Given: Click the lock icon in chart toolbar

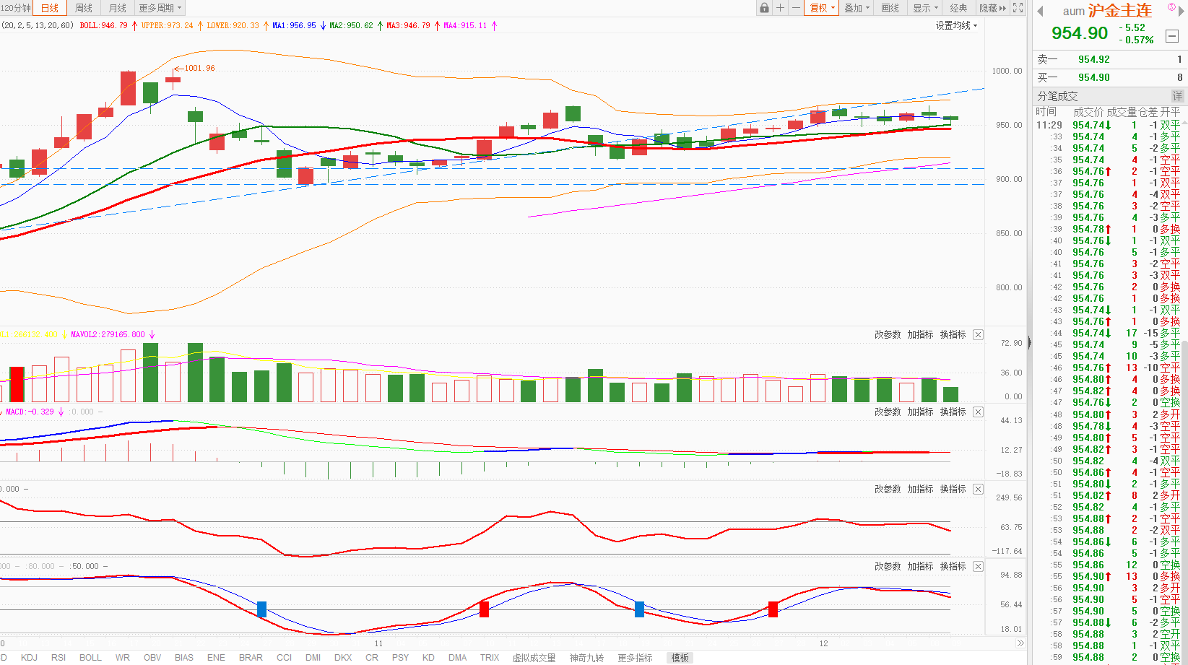Looking at the screenshot, I should (764, 8).
